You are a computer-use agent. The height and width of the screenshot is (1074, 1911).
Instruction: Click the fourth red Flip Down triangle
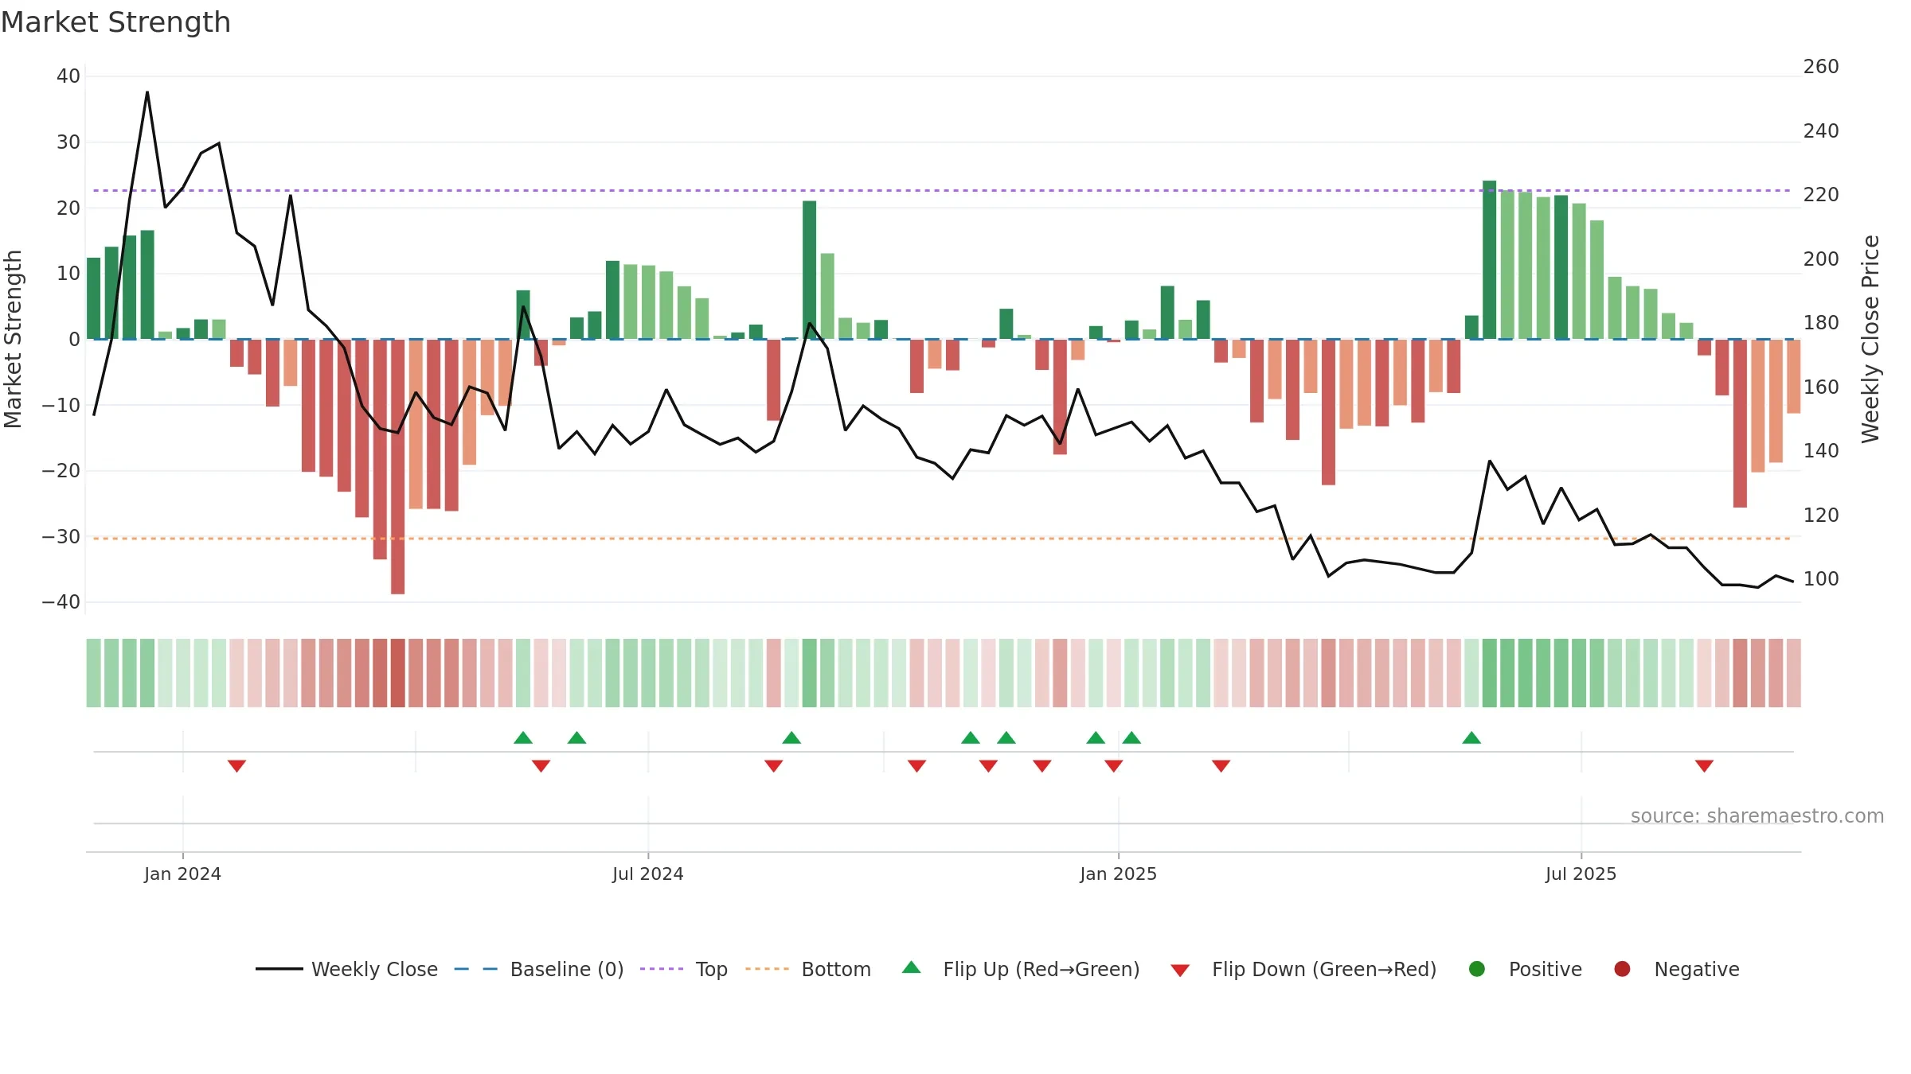coord(916,765)
